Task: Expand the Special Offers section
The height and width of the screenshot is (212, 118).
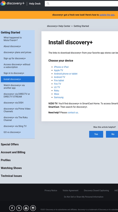Action: pyautogui.click(x=10, y=144)
